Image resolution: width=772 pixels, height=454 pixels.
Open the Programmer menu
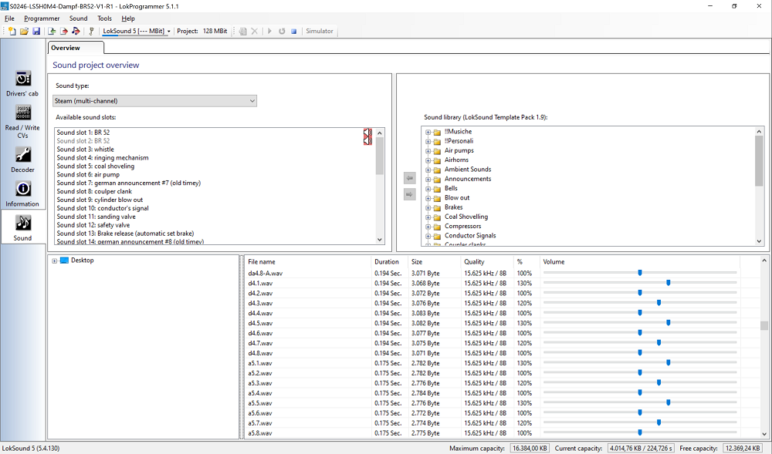click(42, 18)
